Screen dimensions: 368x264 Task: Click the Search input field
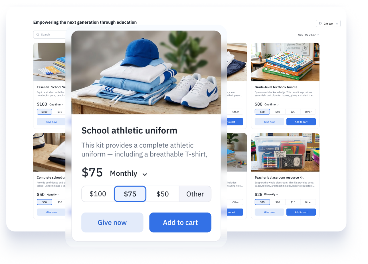pos(50,35)
